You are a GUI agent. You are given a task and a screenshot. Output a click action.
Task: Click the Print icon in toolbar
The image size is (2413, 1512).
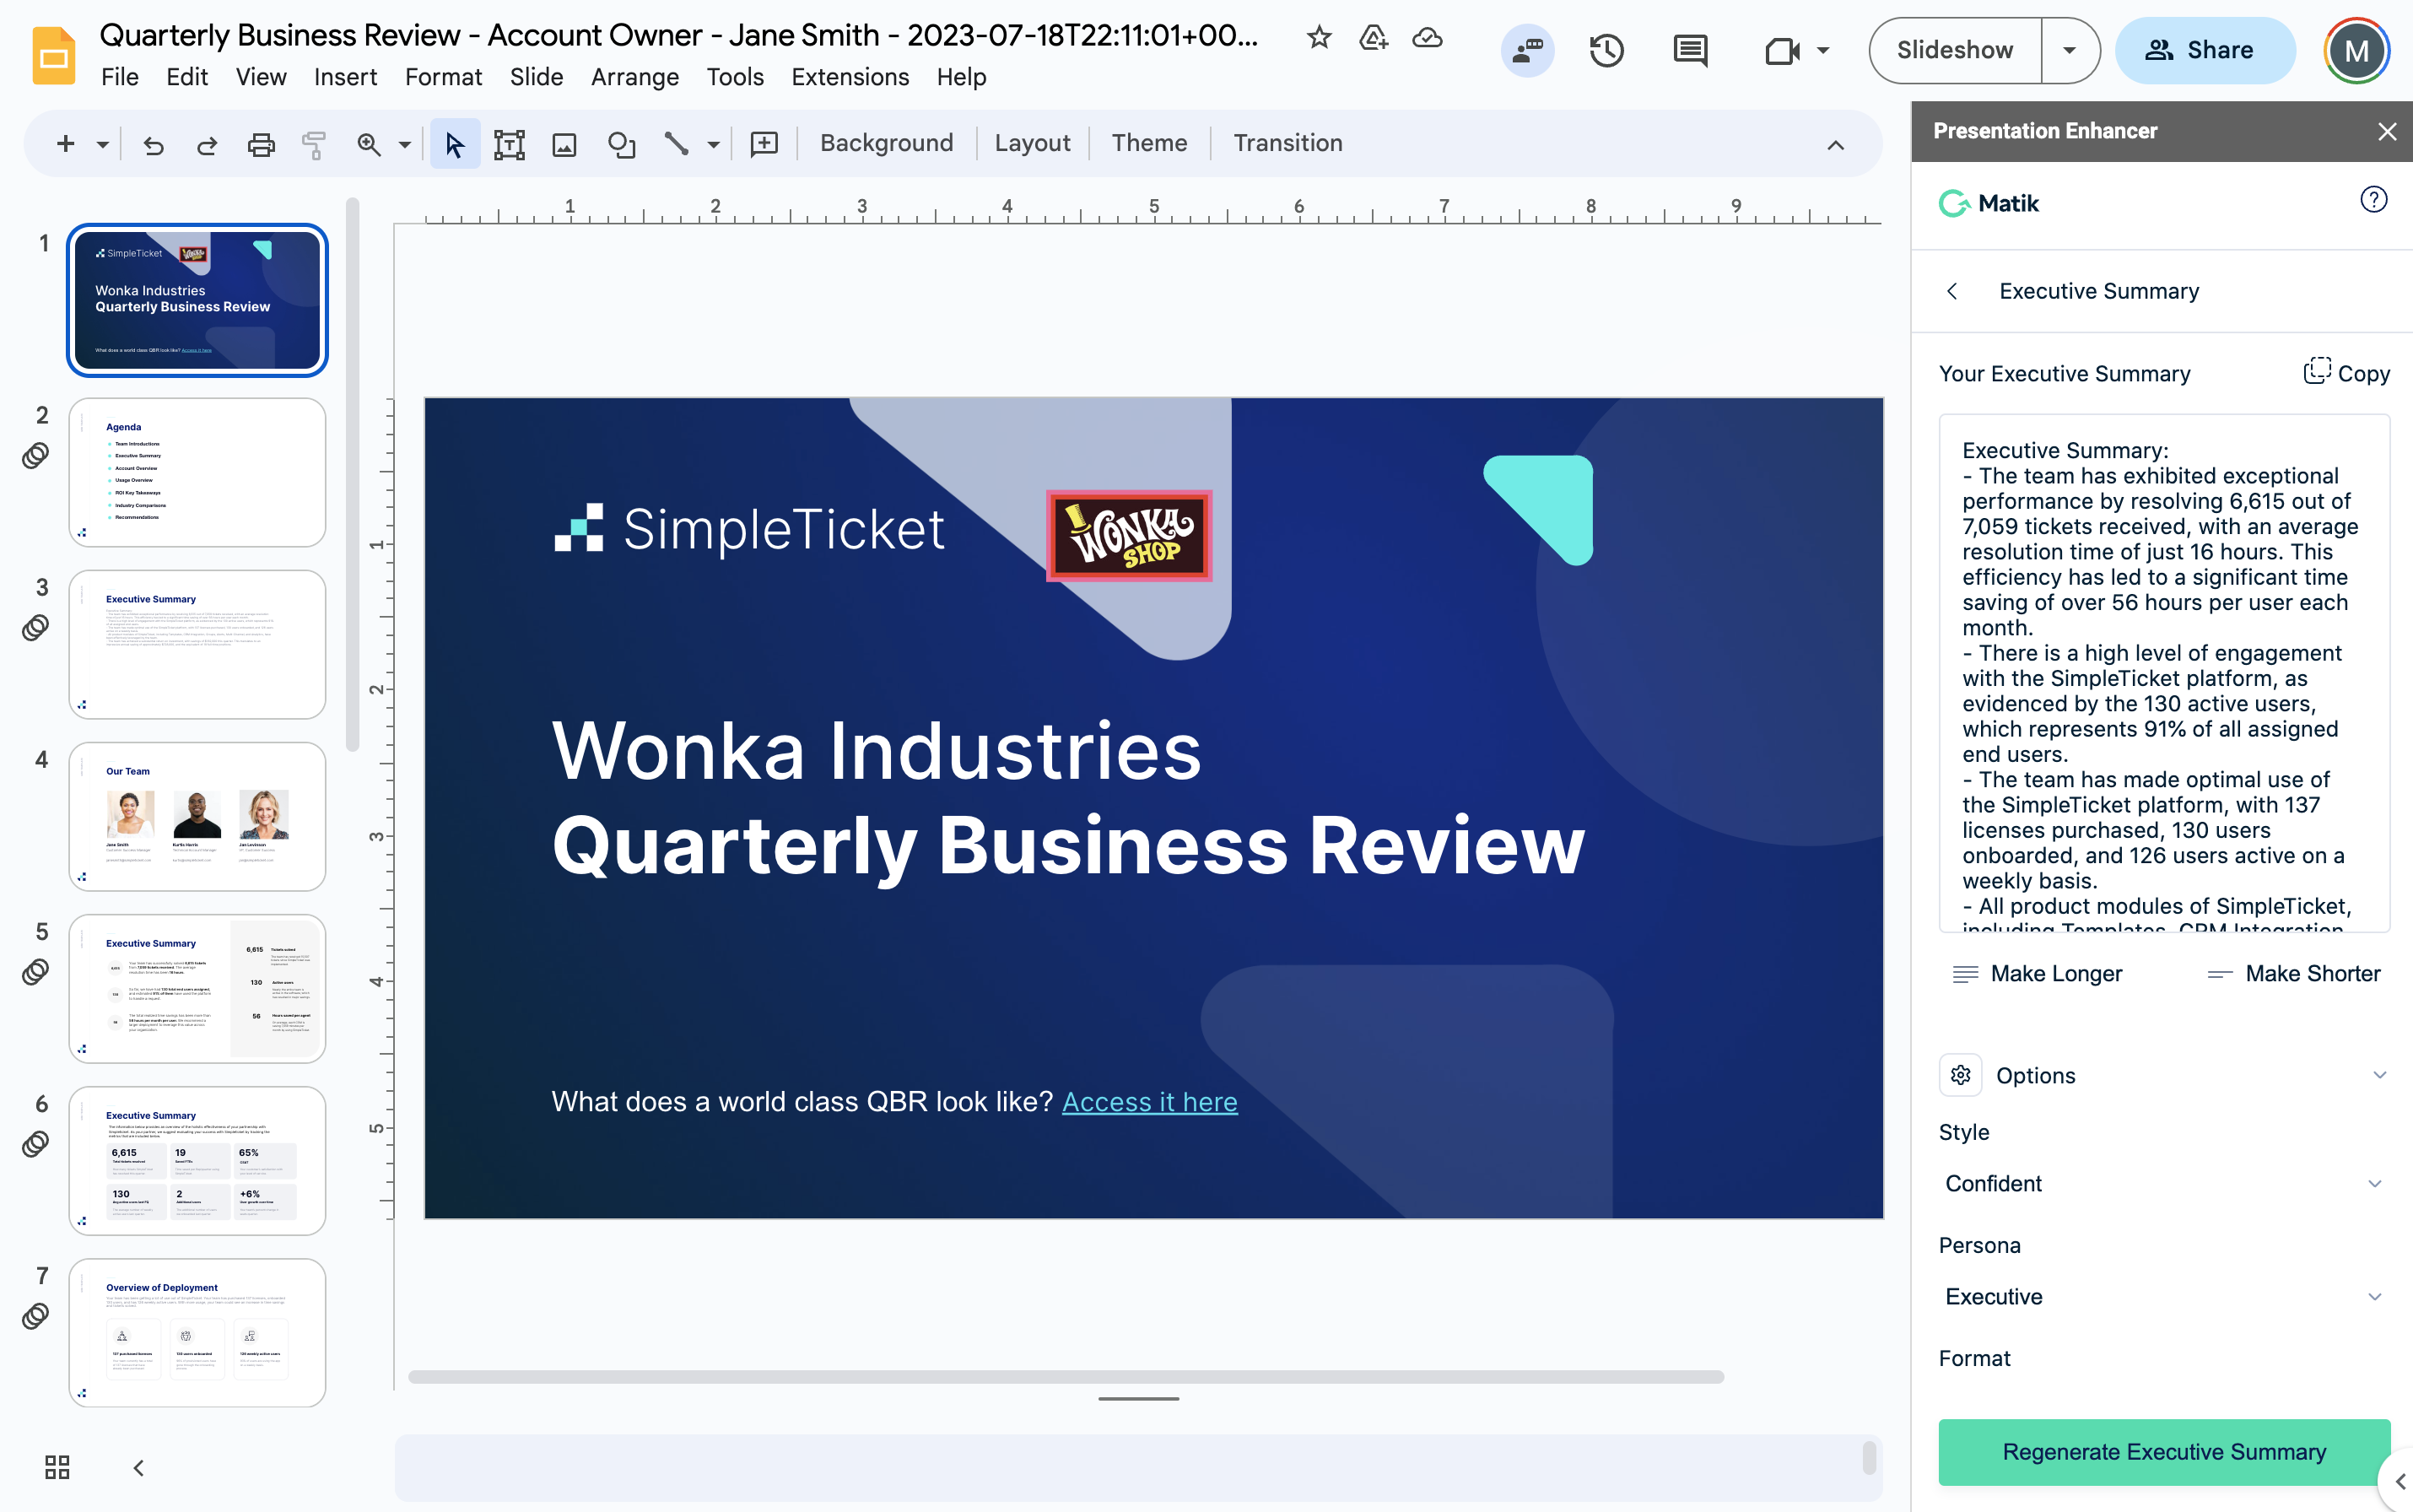coord(261,145)
